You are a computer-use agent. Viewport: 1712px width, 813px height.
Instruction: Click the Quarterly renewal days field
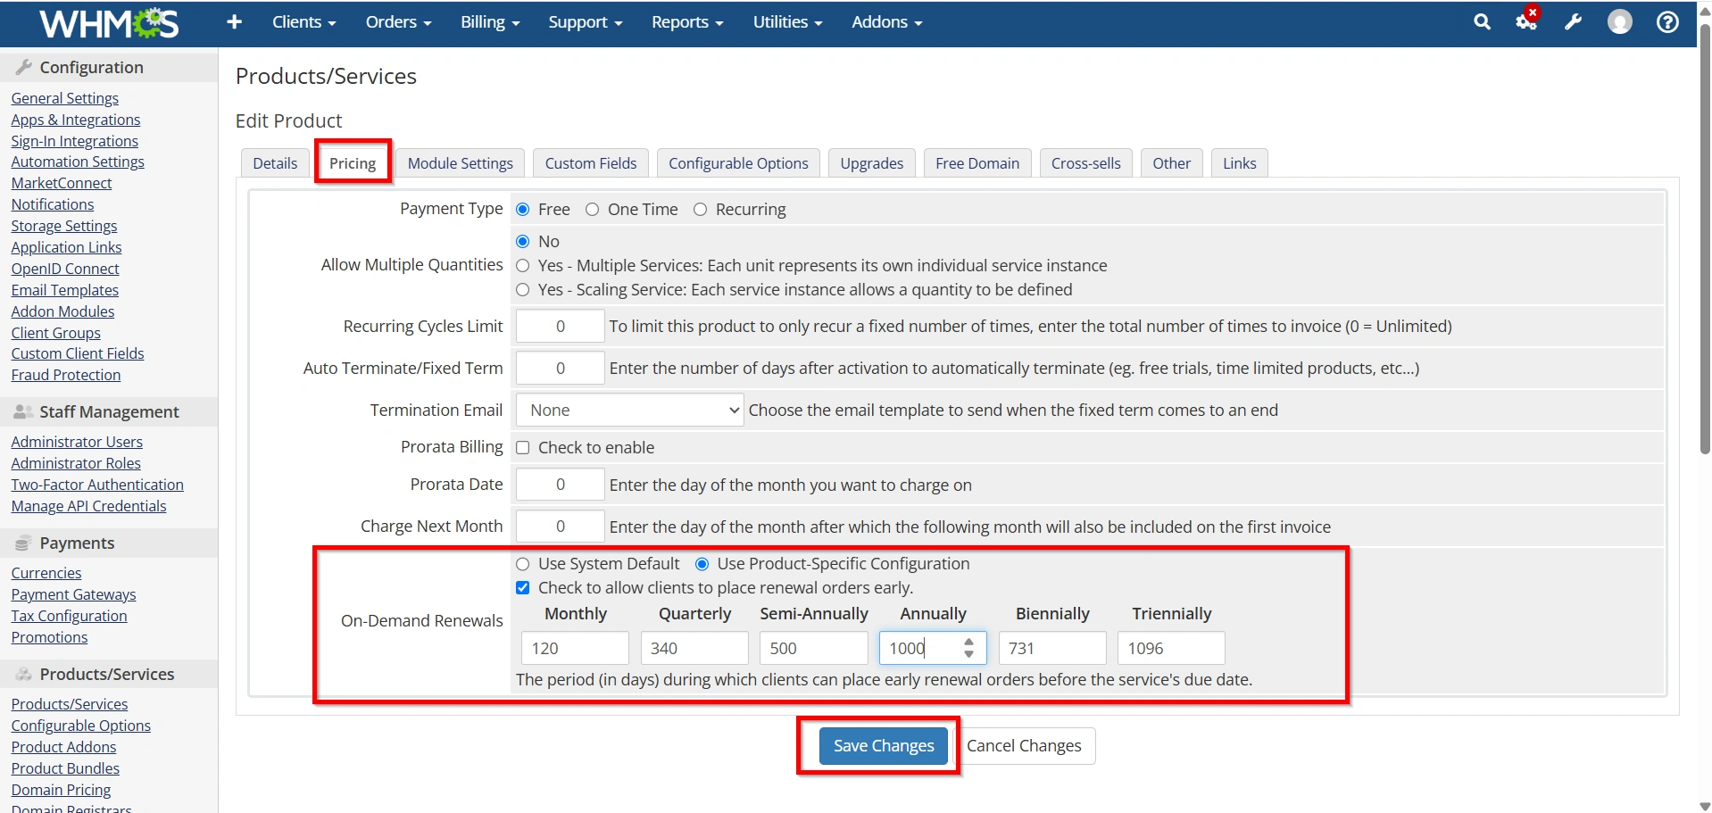tap(694, 649)
